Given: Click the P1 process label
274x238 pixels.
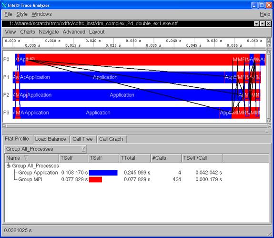Looking at the screenshot, I should 6,77.
